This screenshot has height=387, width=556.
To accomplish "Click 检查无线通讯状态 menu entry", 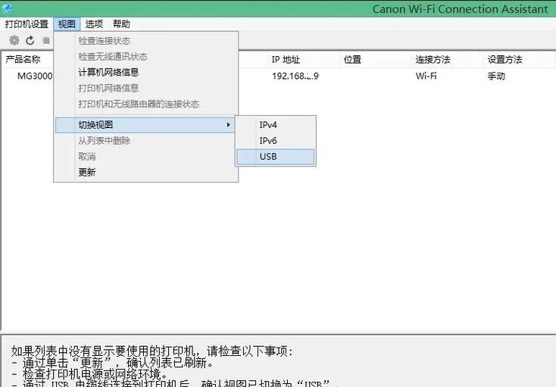I will click(146, 57).
